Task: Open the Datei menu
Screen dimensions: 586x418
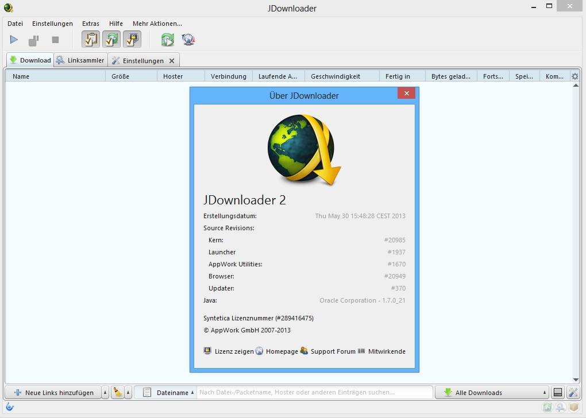Action: [15, 24]
